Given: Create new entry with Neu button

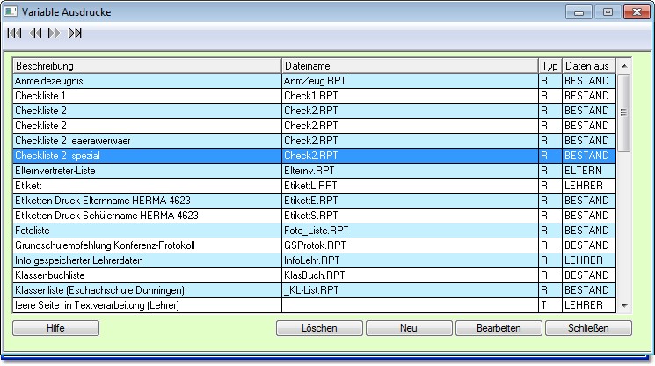Looking at the screenshot, I should pyautogui.click(x=409, y=328).
